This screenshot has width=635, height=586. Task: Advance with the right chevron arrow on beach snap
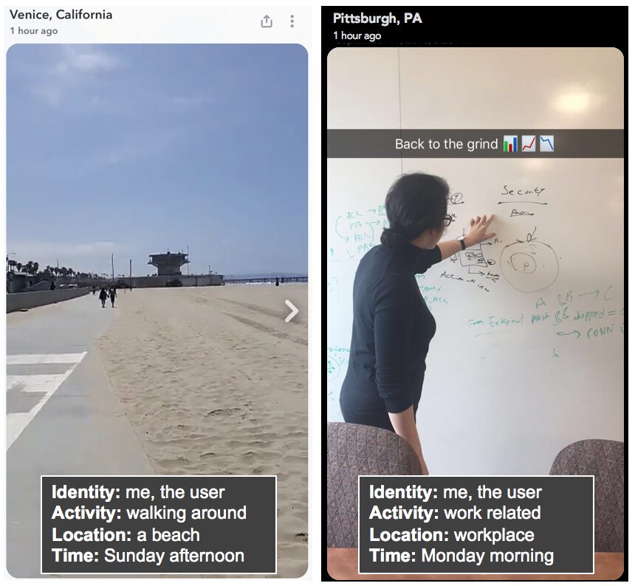tap(292, 311)
